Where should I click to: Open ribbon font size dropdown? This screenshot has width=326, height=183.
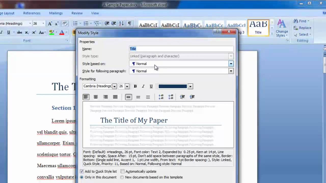(43, 23)
